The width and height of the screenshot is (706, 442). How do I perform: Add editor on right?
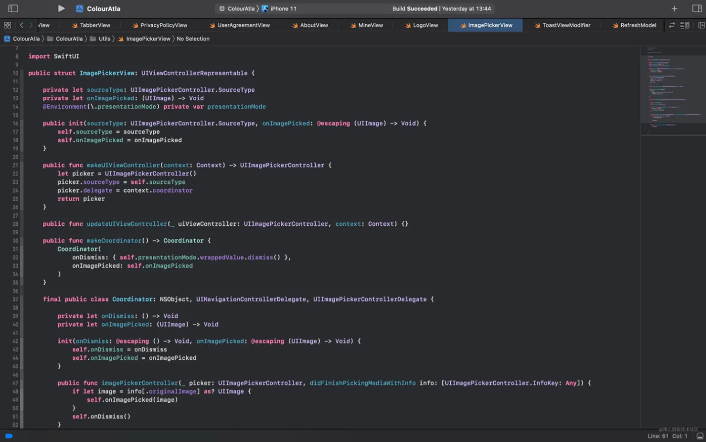pyautogui.click(x=701, y=25)
